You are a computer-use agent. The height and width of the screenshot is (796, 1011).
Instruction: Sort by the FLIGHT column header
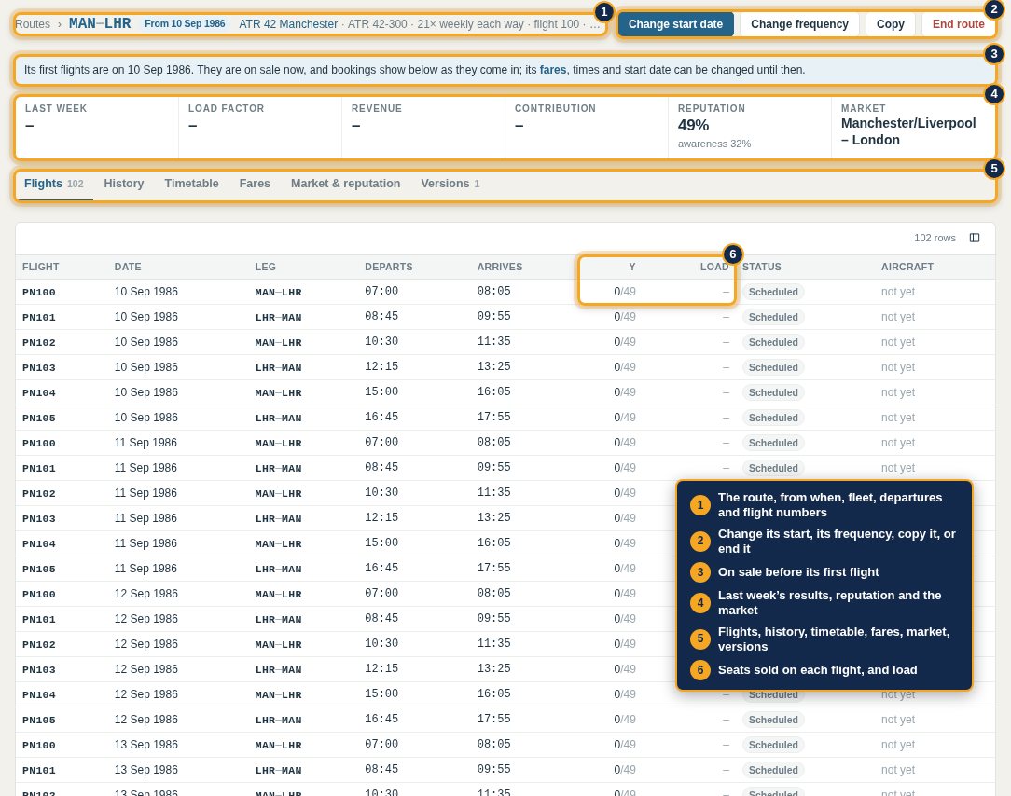click(41, 267)
